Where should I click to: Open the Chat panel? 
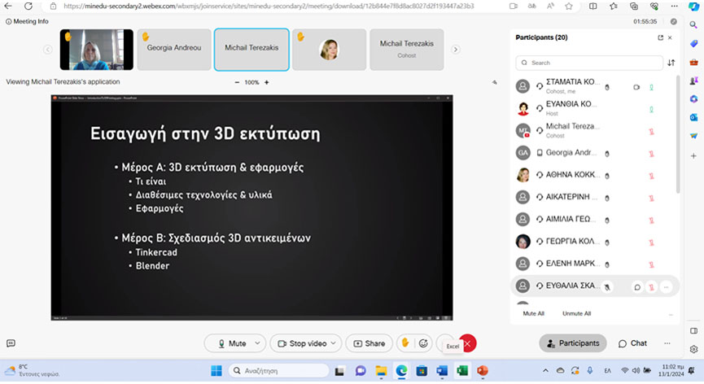pos(632,343)
